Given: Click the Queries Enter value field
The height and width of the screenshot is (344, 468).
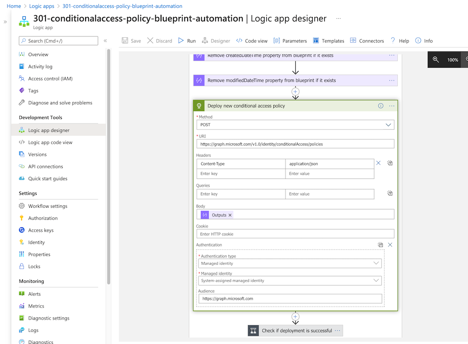Looking at the screenshot, I should click(x=329, y=194).
